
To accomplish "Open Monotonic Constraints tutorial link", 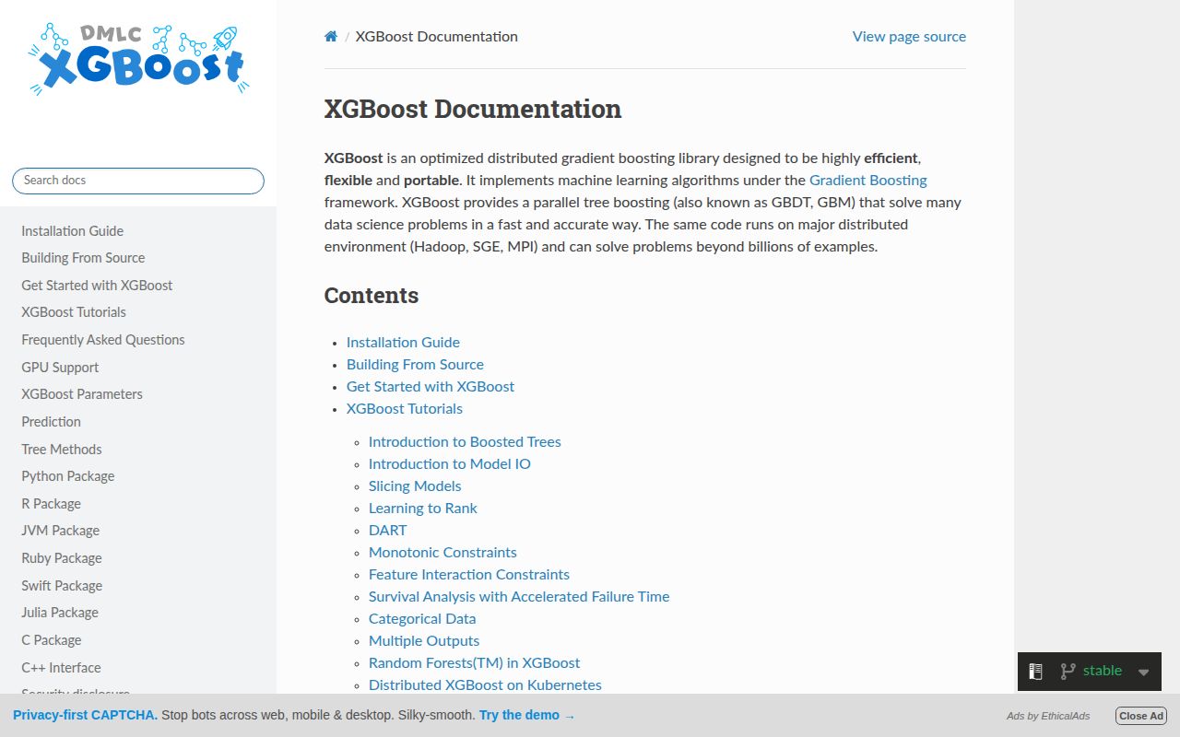I will pos(442,553).
